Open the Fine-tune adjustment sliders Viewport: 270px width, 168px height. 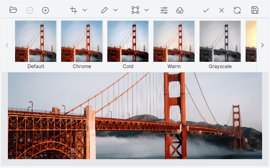point(164,10)
